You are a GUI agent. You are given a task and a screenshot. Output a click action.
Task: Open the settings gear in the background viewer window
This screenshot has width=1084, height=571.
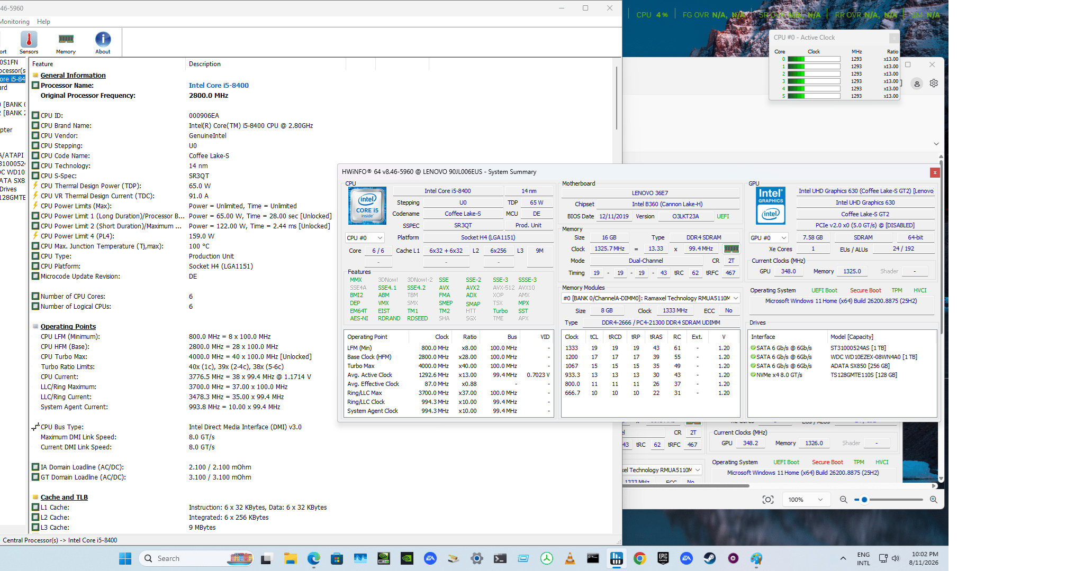coord(934,84)
